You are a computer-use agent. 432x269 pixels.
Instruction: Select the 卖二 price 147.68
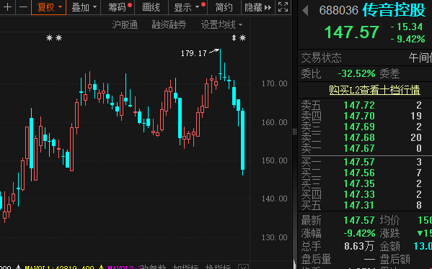(x=359, y=137)
